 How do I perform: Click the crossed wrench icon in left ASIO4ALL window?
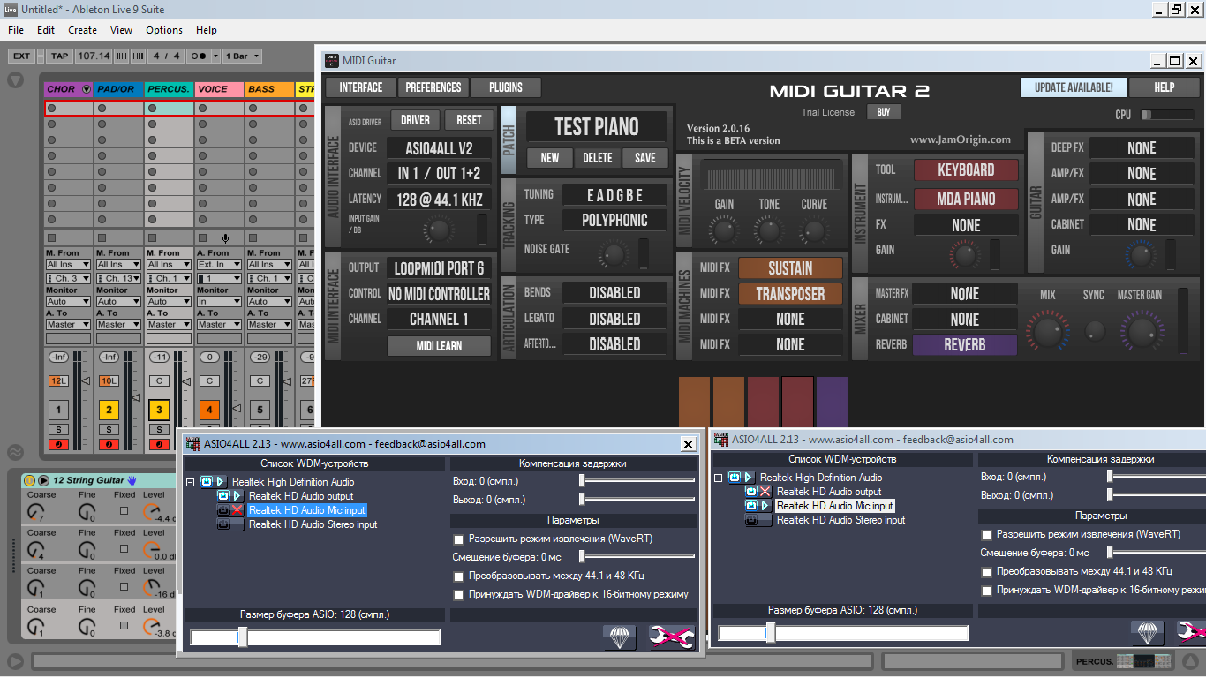[x=672, y=637]
